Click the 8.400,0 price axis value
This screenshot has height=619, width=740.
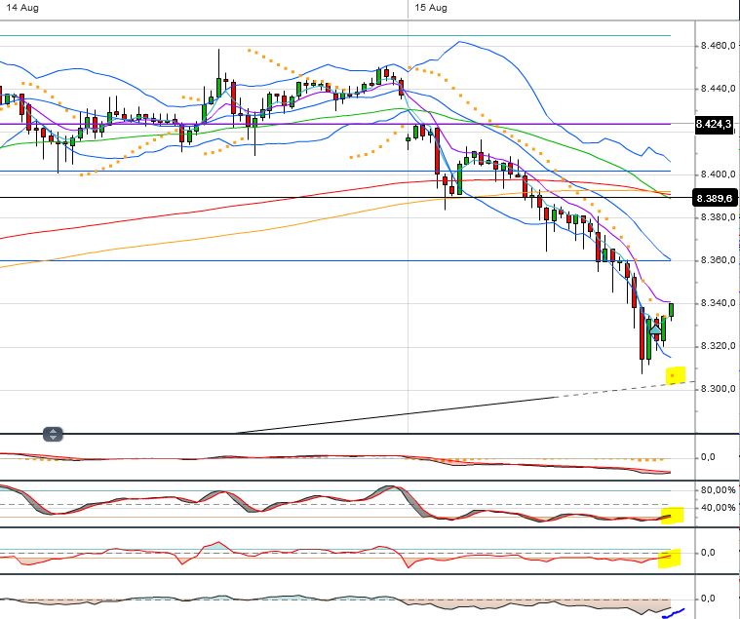pos(718,174)
